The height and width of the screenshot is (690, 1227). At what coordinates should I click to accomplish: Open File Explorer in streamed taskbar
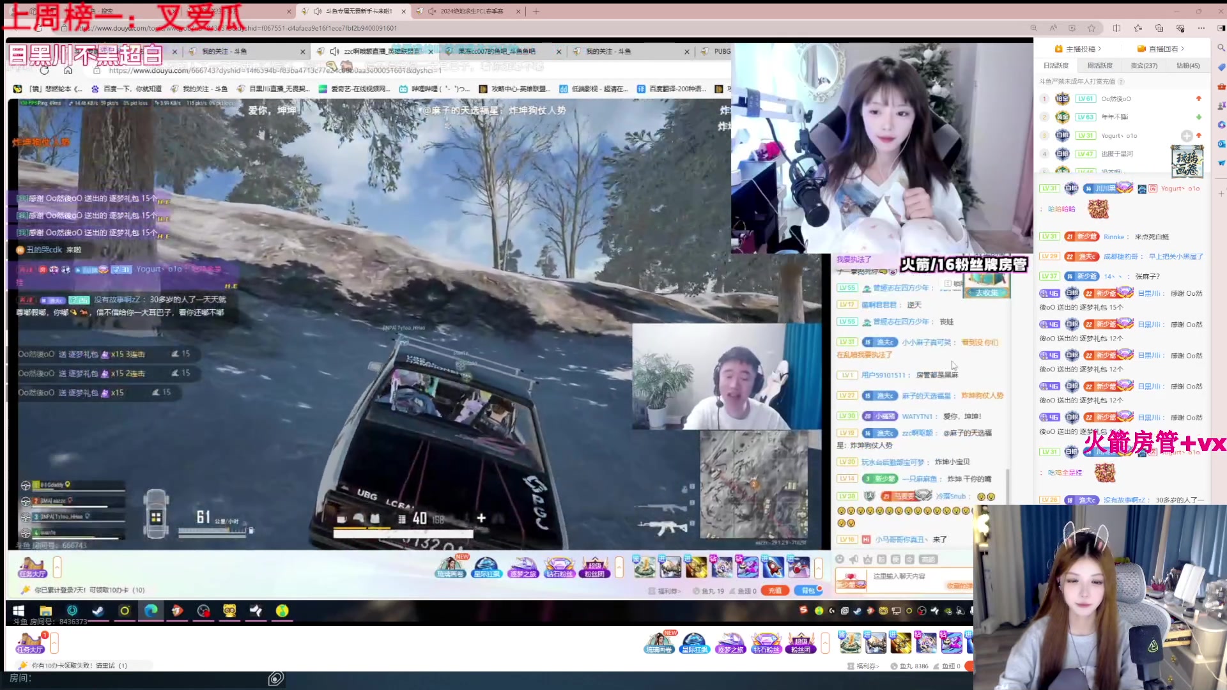[x=45, y=611]
